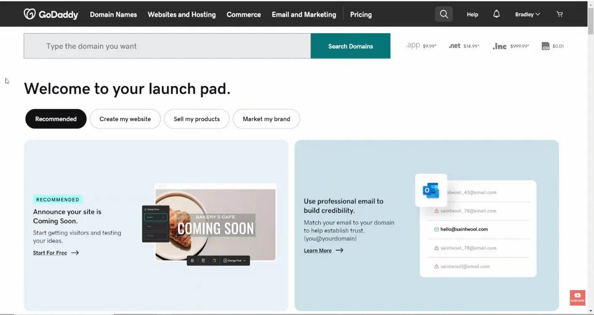Go to Pricing page

tap(361, 14)
